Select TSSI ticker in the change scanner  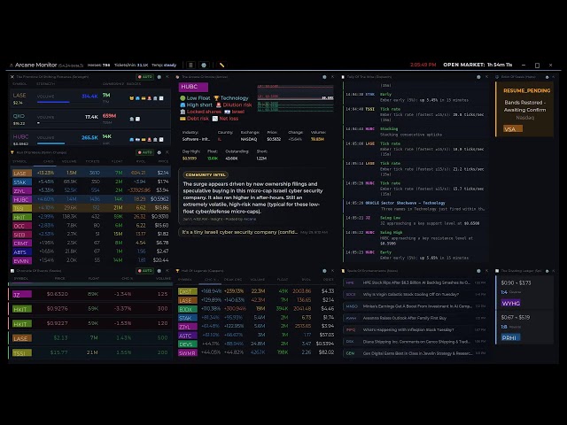tap(21, 208)
